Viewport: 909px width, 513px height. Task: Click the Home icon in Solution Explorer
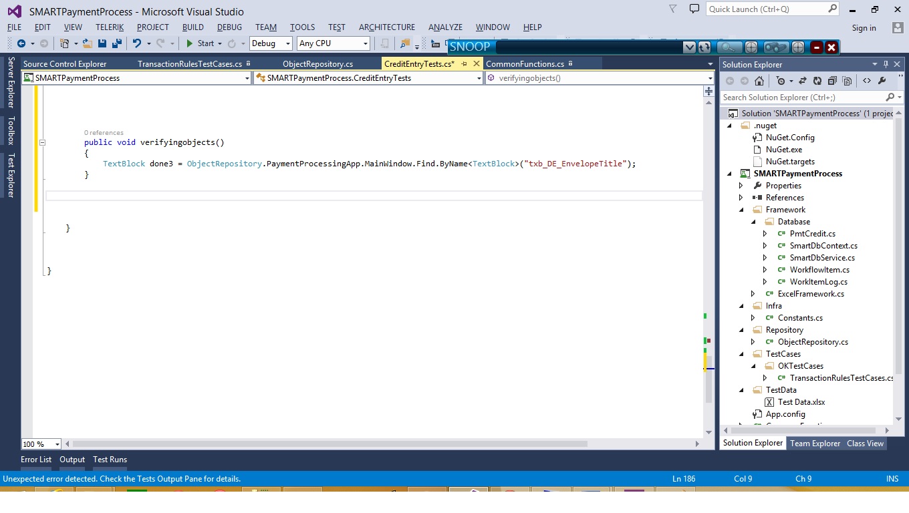pyautogui.click(x=759, y=81)
